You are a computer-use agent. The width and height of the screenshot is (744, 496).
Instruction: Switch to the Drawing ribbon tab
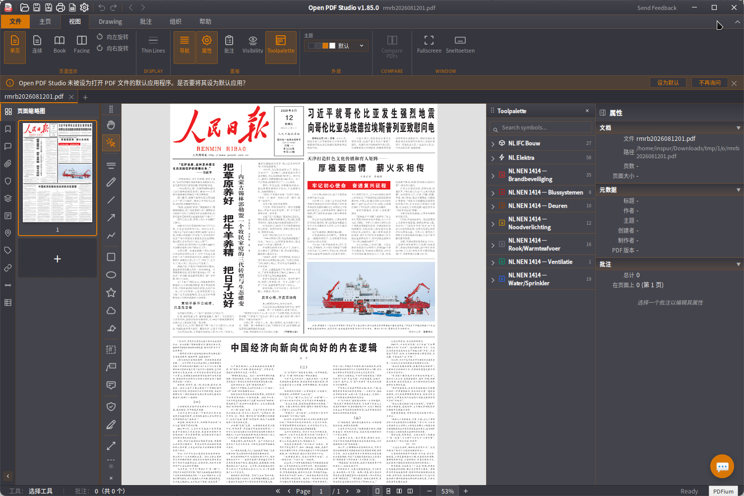click(x=110, y=21)
